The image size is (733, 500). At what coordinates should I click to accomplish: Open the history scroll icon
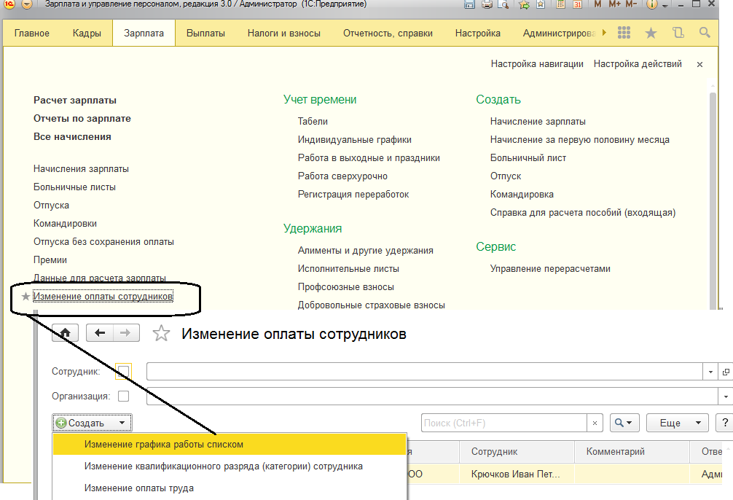(678, 34)
